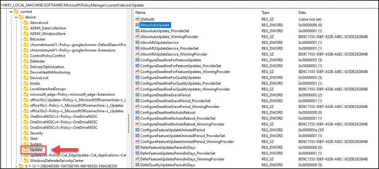Viewport: 379px width, 169px height.
Task: Click the icon of ConfigureDeadlineNoAutoReboot
Action: (x=137, y=113)
